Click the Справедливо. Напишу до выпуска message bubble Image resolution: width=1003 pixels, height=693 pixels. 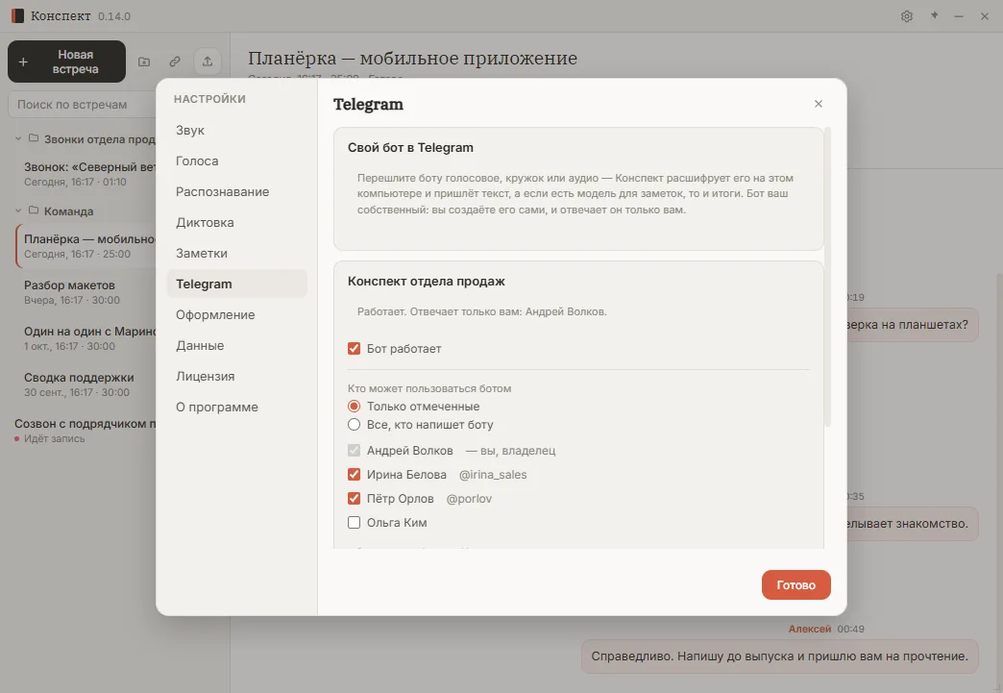(x=779, y=656)
